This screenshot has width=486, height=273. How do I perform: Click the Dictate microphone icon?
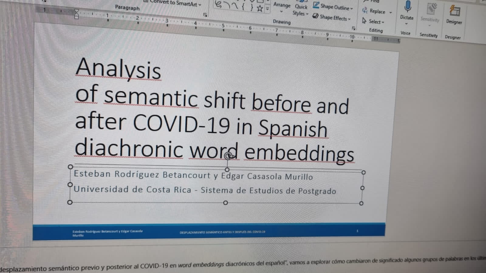pyautogui.click(x=407, y=6)
